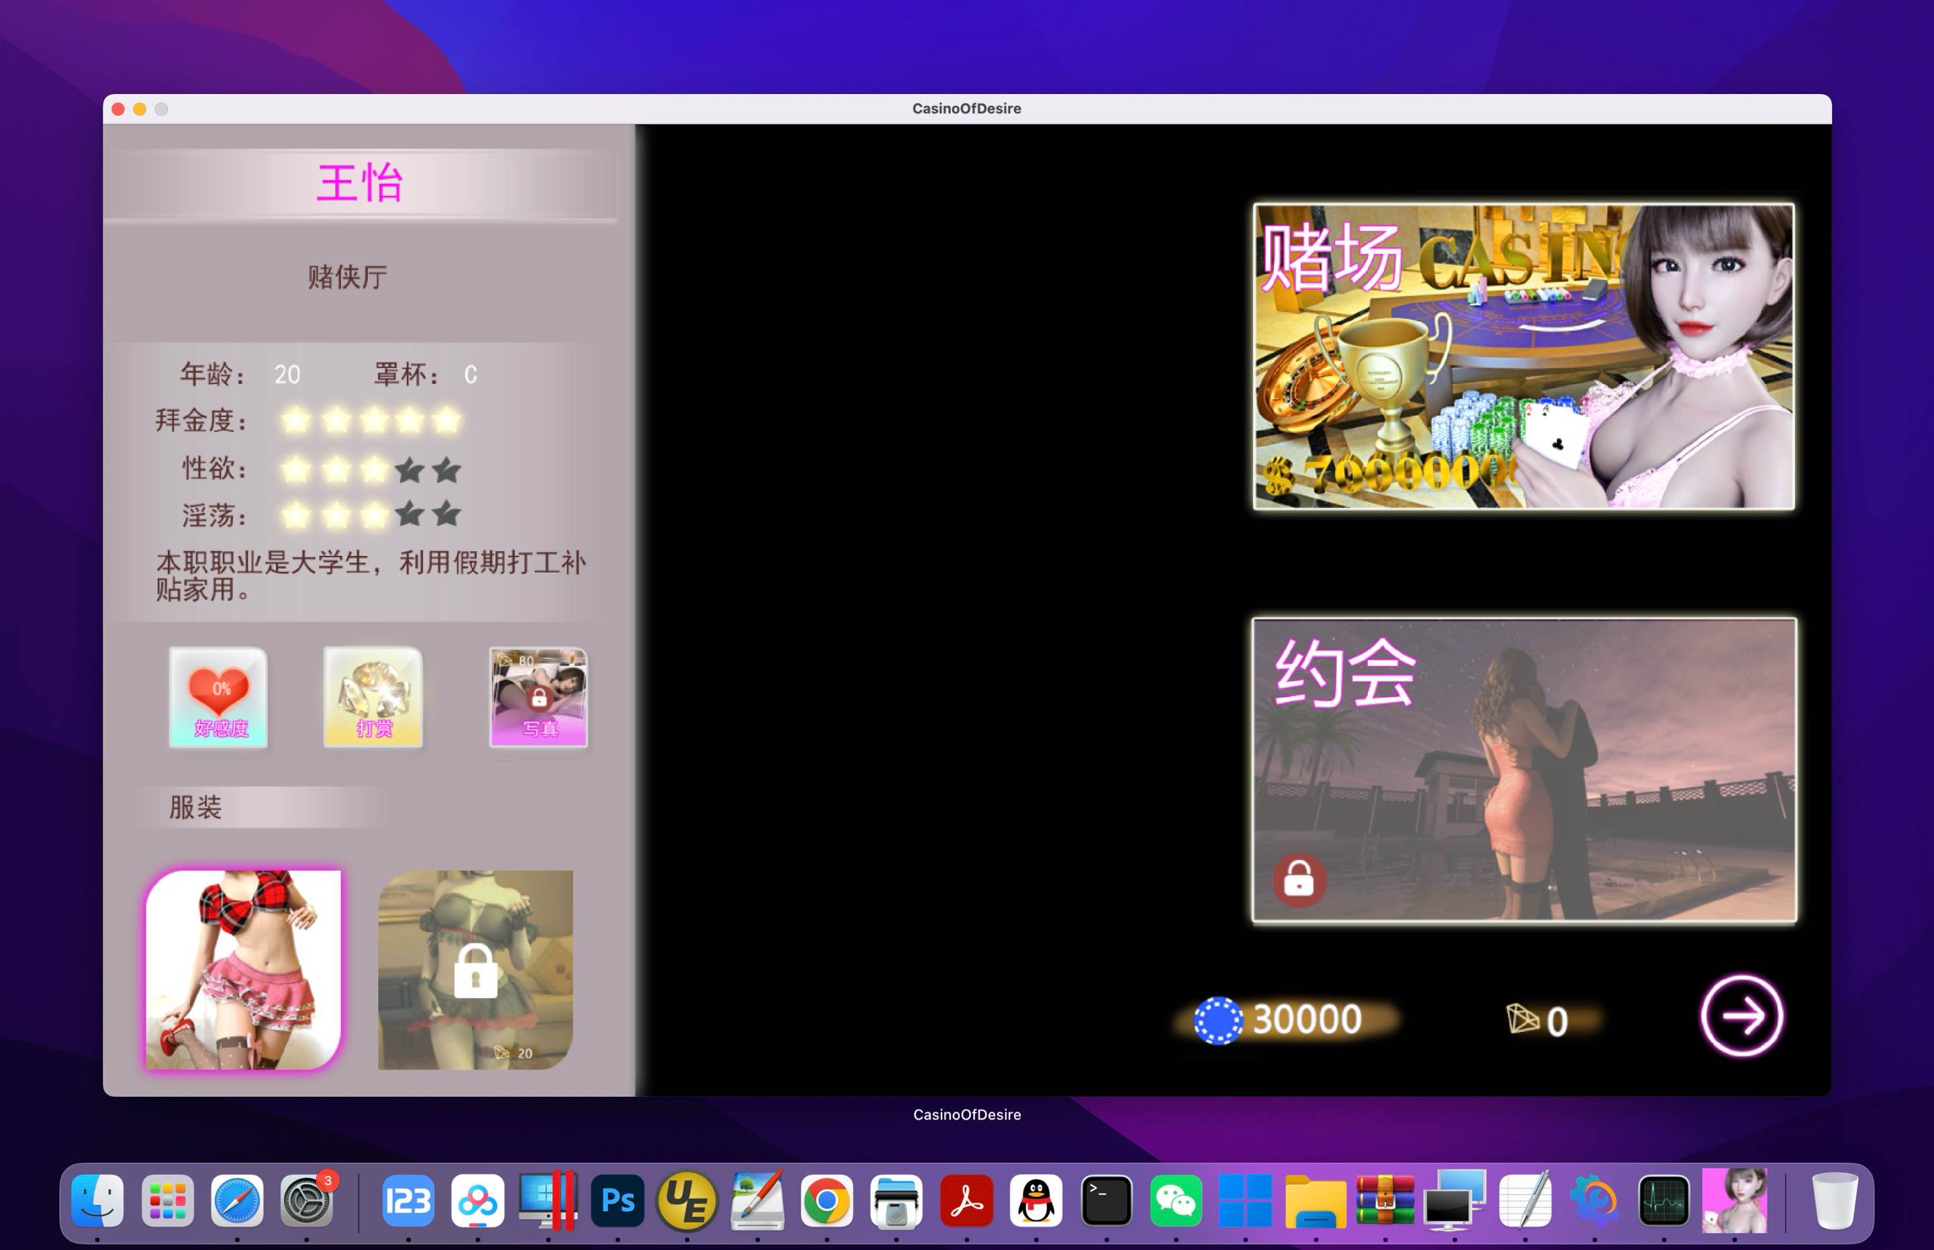
Task: Open the Trash in the dock
Action: pos(1833,1200)
